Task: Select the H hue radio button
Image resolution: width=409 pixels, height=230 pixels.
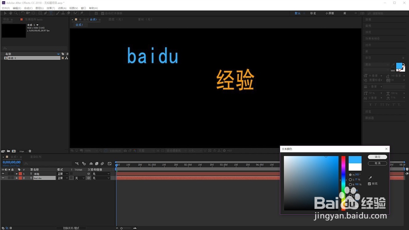Action: tap(351, 174)
